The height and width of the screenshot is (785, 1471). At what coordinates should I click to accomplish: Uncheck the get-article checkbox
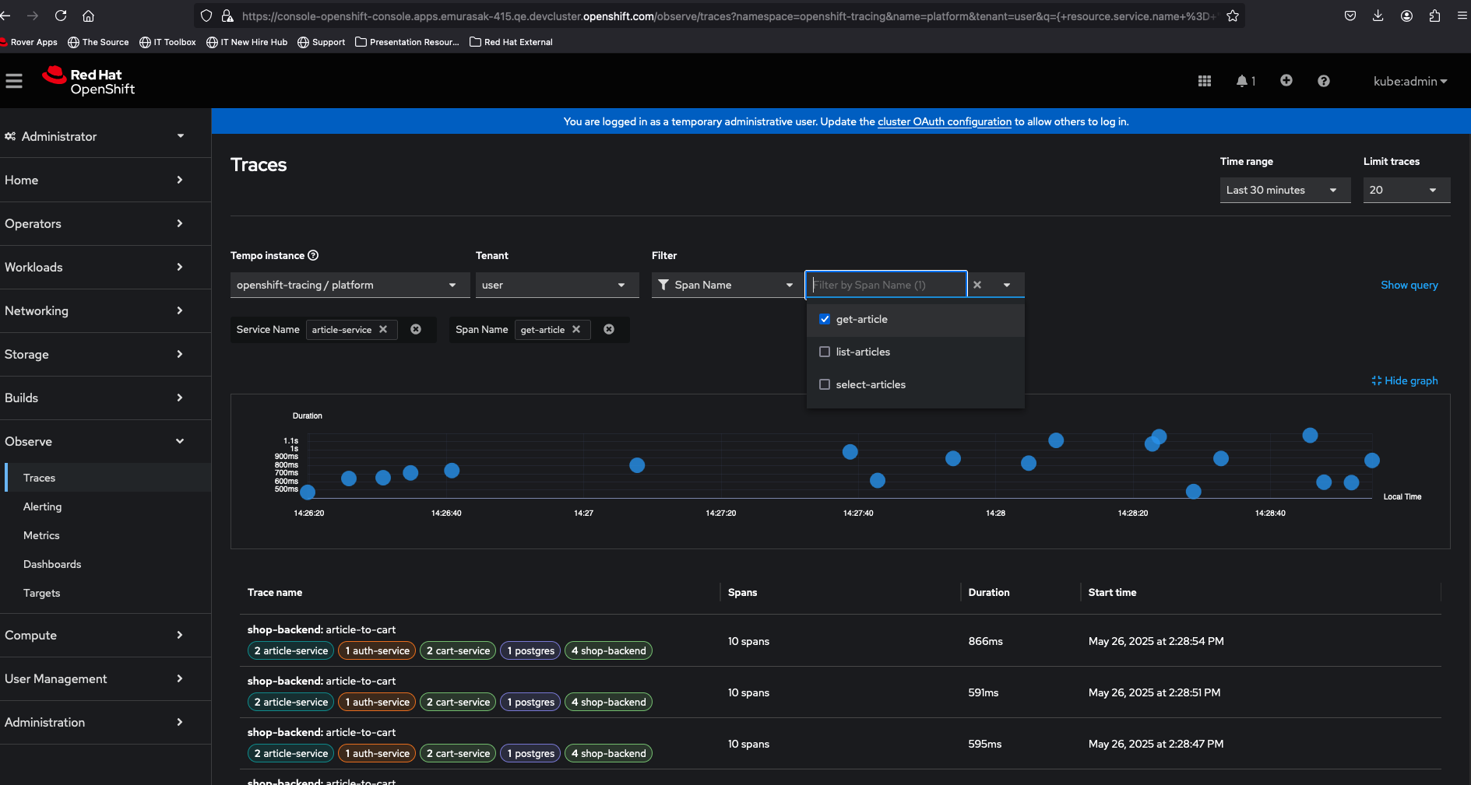tap(825, 319)
